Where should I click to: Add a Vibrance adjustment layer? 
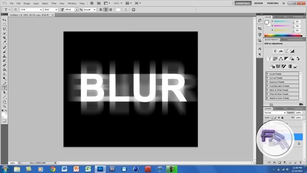pyautogui.click(x=270, y=59)
